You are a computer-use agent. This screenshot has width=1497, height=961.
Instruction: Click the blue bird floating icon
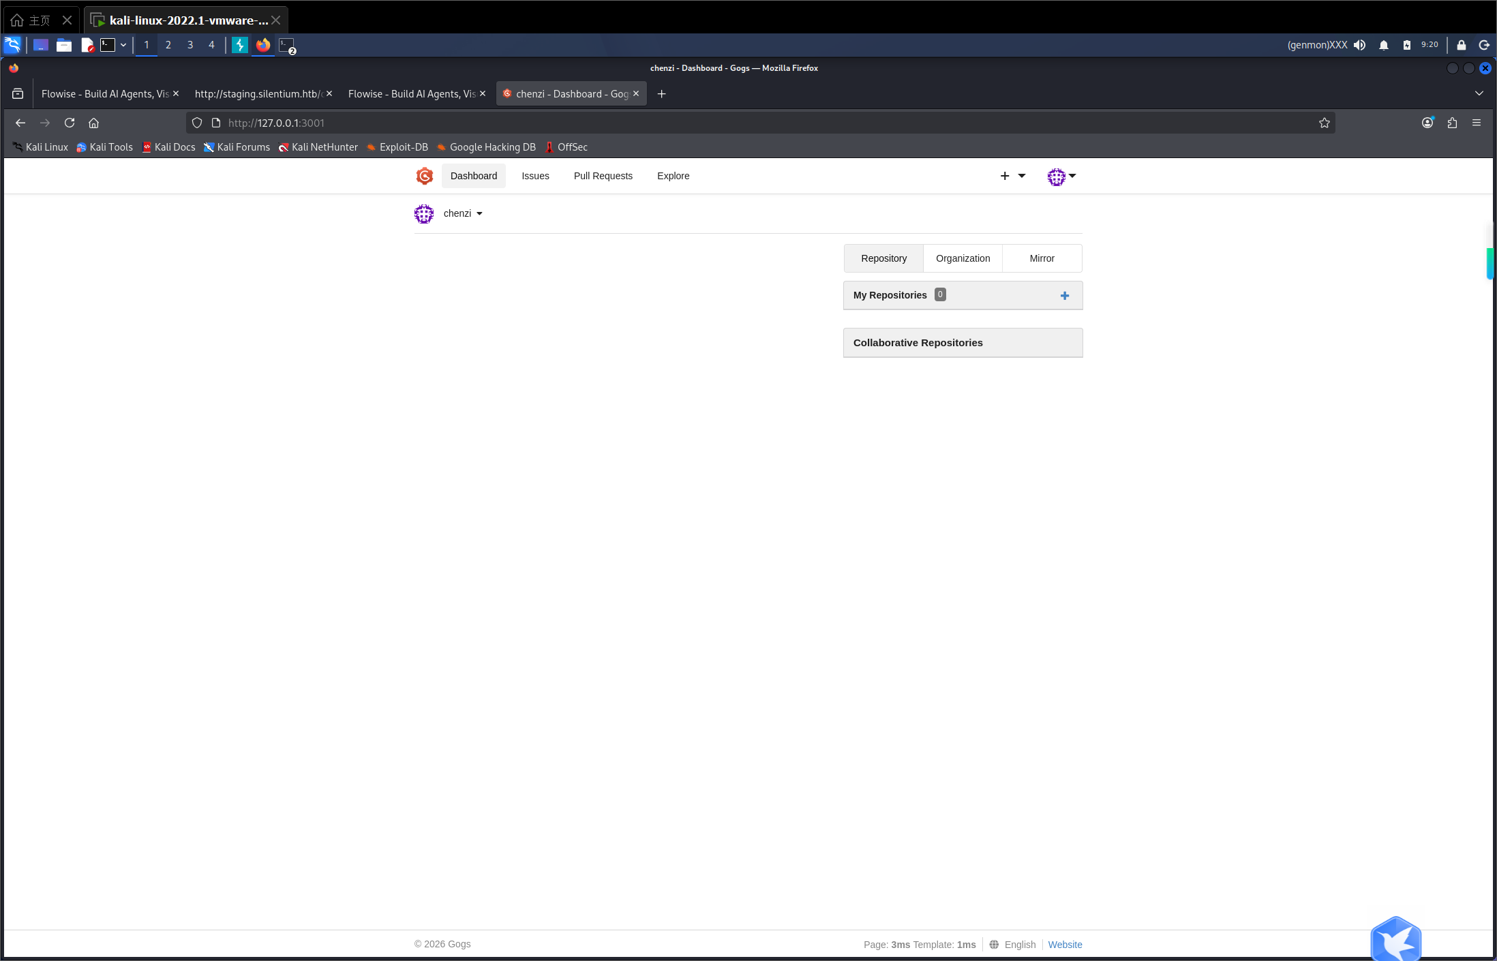point(1395,940)
